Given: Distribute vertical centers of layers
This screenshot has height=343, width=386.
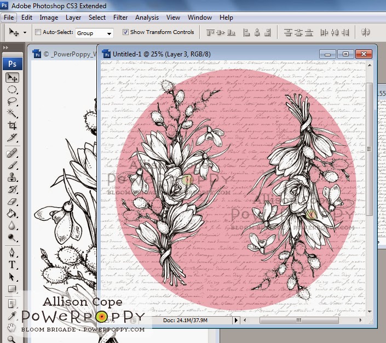Looking at the screenshot, I should click(x=298, y=32).
